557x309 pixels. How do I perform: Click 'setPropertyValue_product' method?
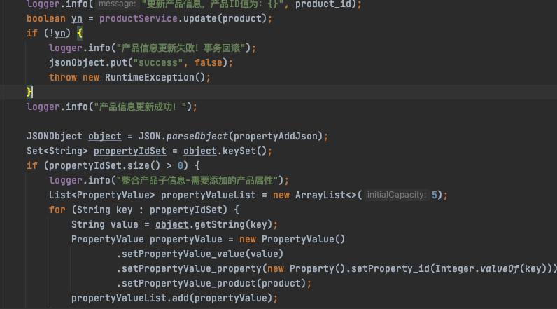189,283
